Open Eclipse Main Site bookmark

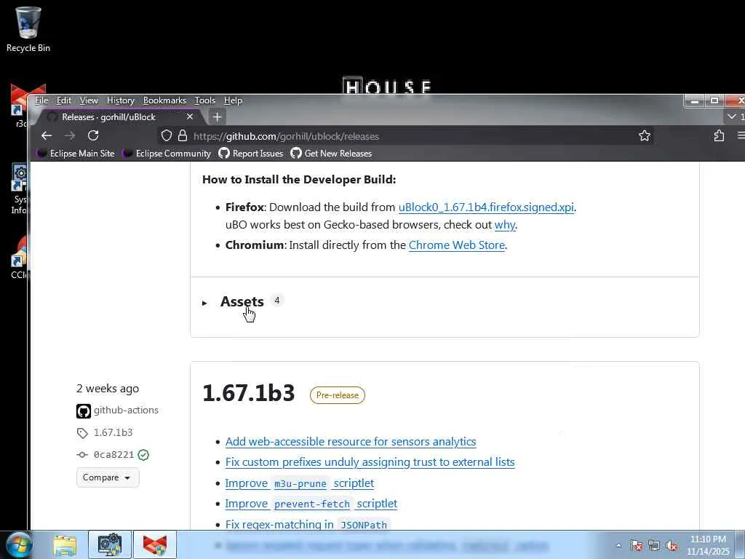pyautogui.click(x=76, y=153)
